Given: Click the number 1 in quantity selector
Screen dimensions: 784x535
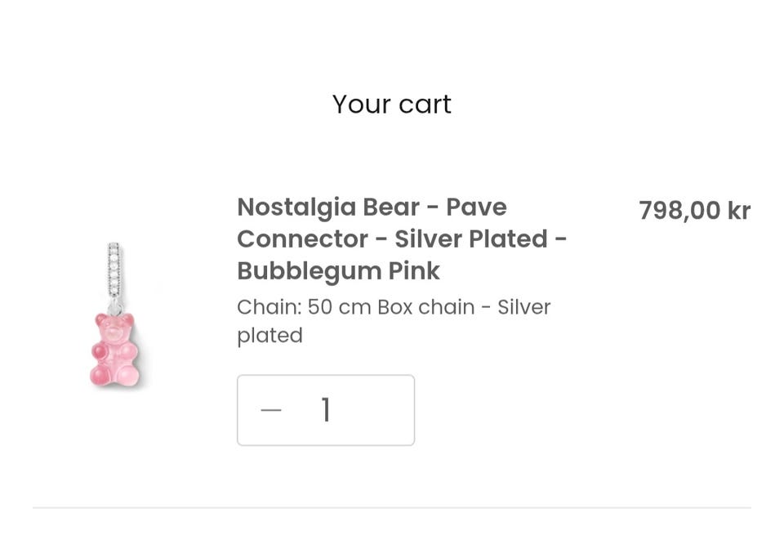Looking at the screenshot, I should [326, 410].
